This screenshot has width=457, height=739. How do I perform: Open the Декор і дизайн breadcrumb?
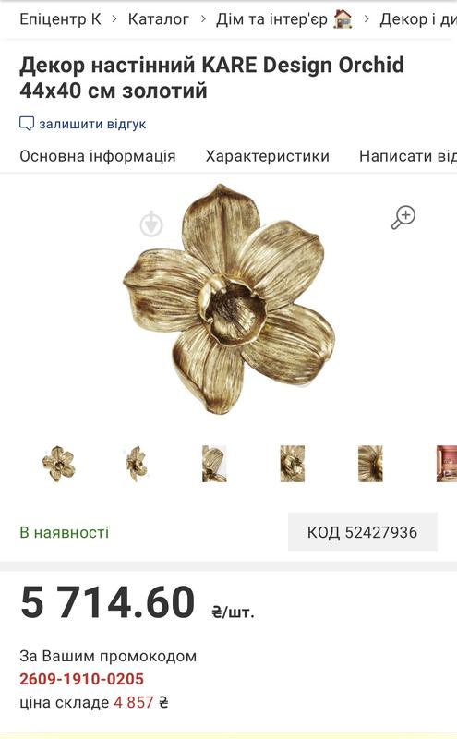click(x=418, y=19)
